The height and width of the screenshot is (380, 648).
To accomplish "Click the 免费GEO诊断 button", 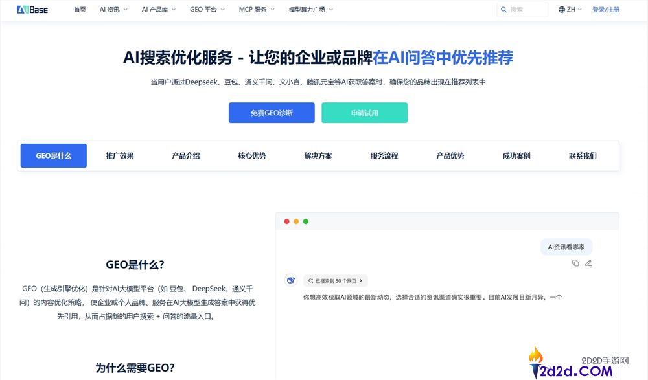I will point(272,113).
